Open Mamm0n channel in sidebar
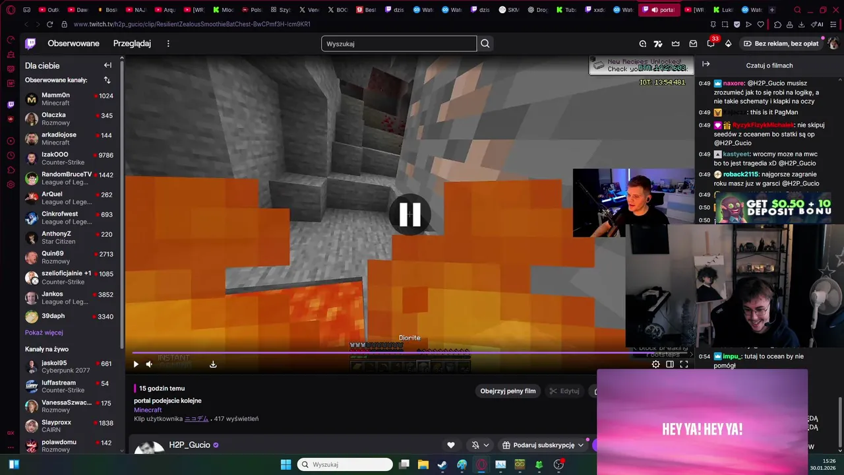 69,99
